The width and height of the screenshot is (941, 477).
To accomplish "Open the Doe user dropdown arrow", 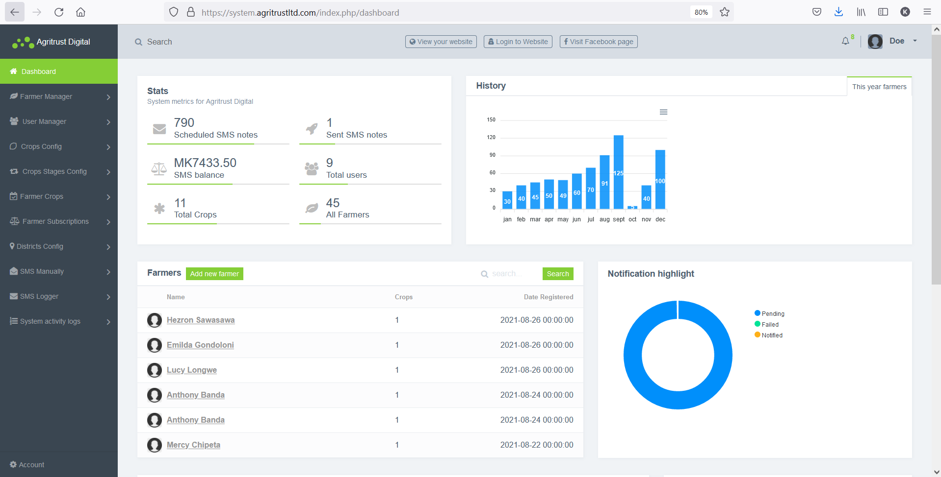I will click(x=915, y=41).
